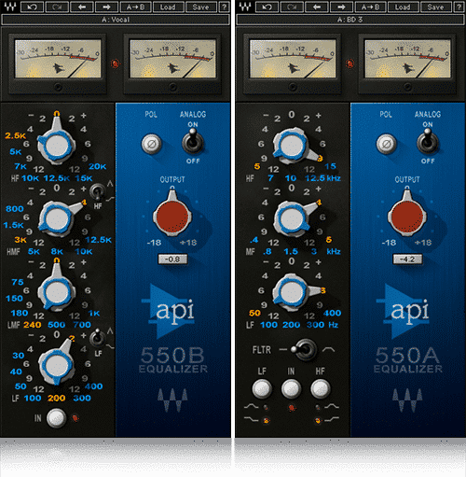Select 20K HF frequency on 550B
Viewport: 466px width, 477px height.
pos(98,166)
